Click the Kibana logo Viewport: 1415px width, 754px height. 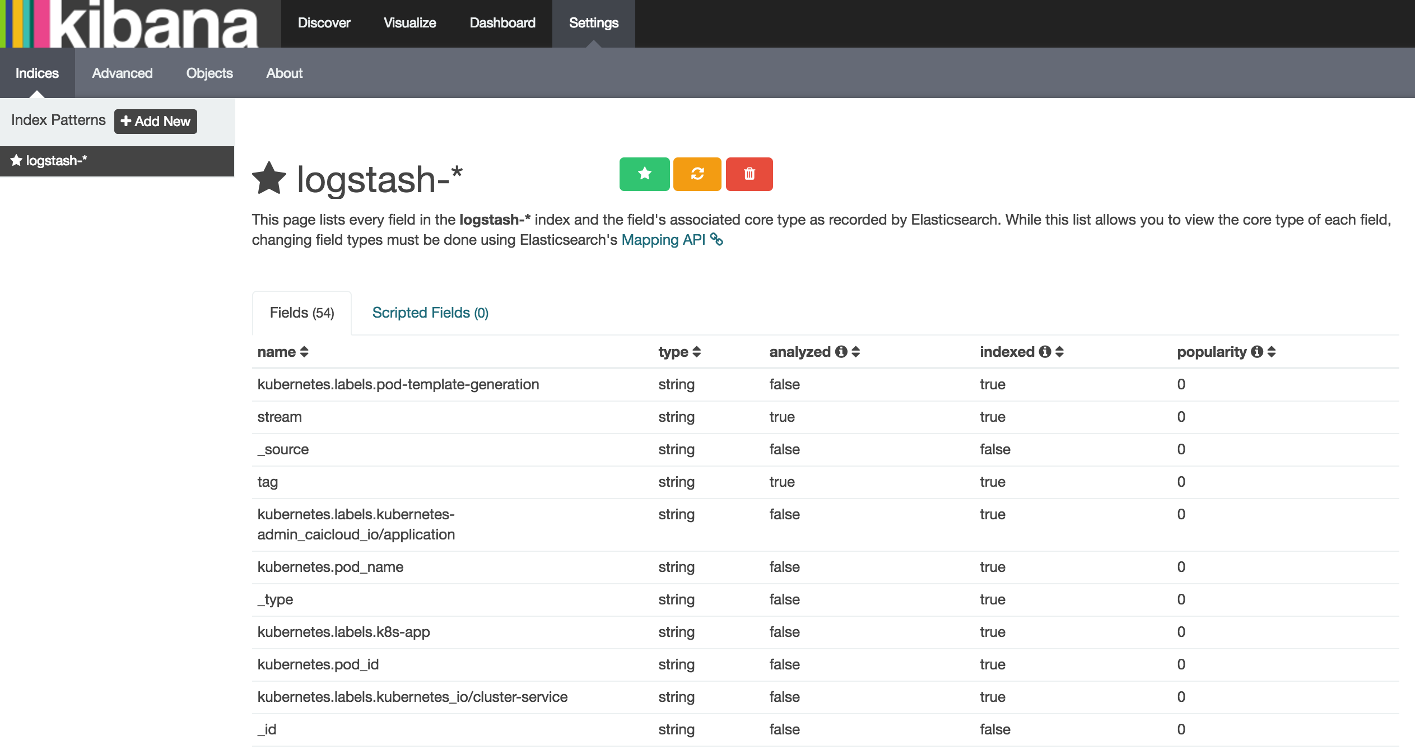pos(134,24)
